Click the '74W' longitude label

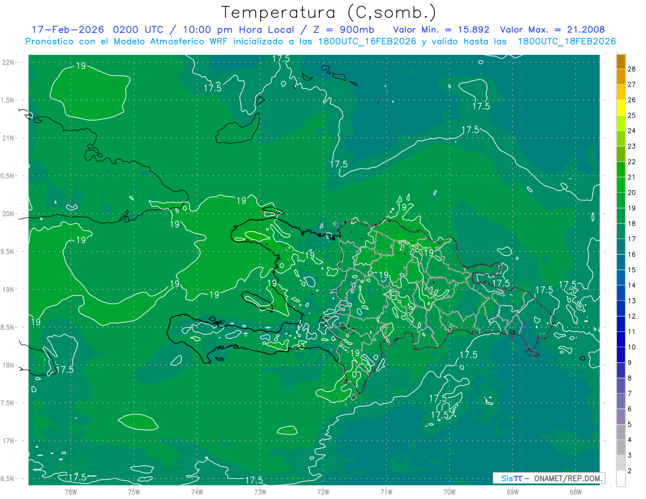197,491
